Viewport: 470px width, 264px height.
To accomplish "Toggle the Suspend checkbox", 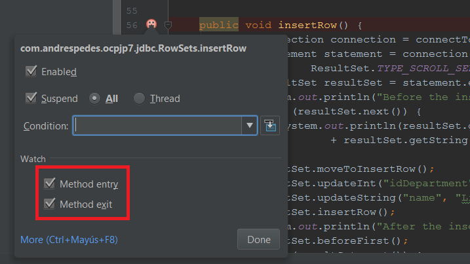I will [31, 98].
